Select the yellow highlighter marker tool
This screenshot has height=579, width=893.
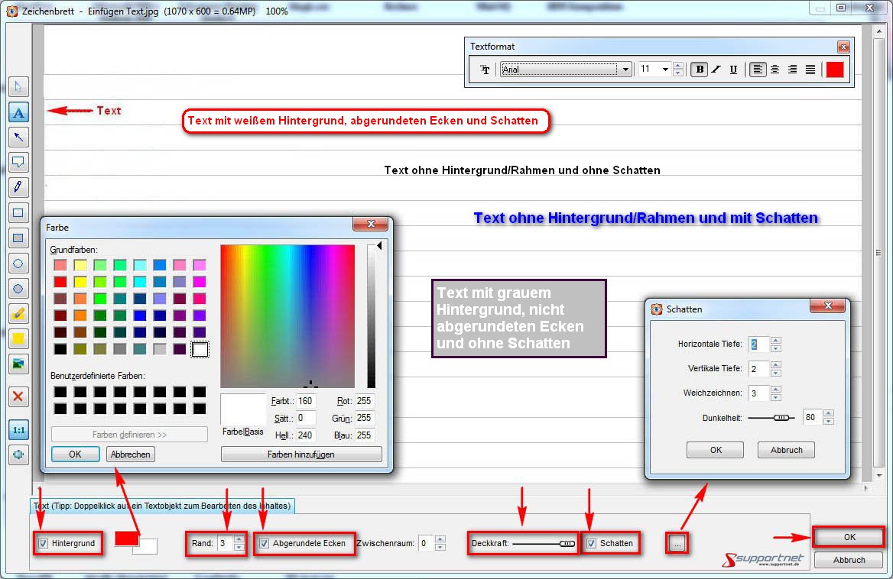[18, 313]
